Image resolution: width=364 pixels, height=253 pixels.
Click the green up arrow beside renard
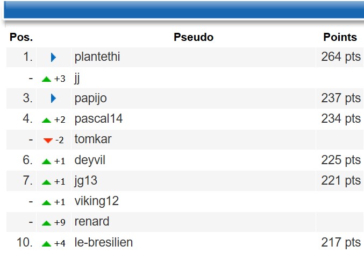46,223
